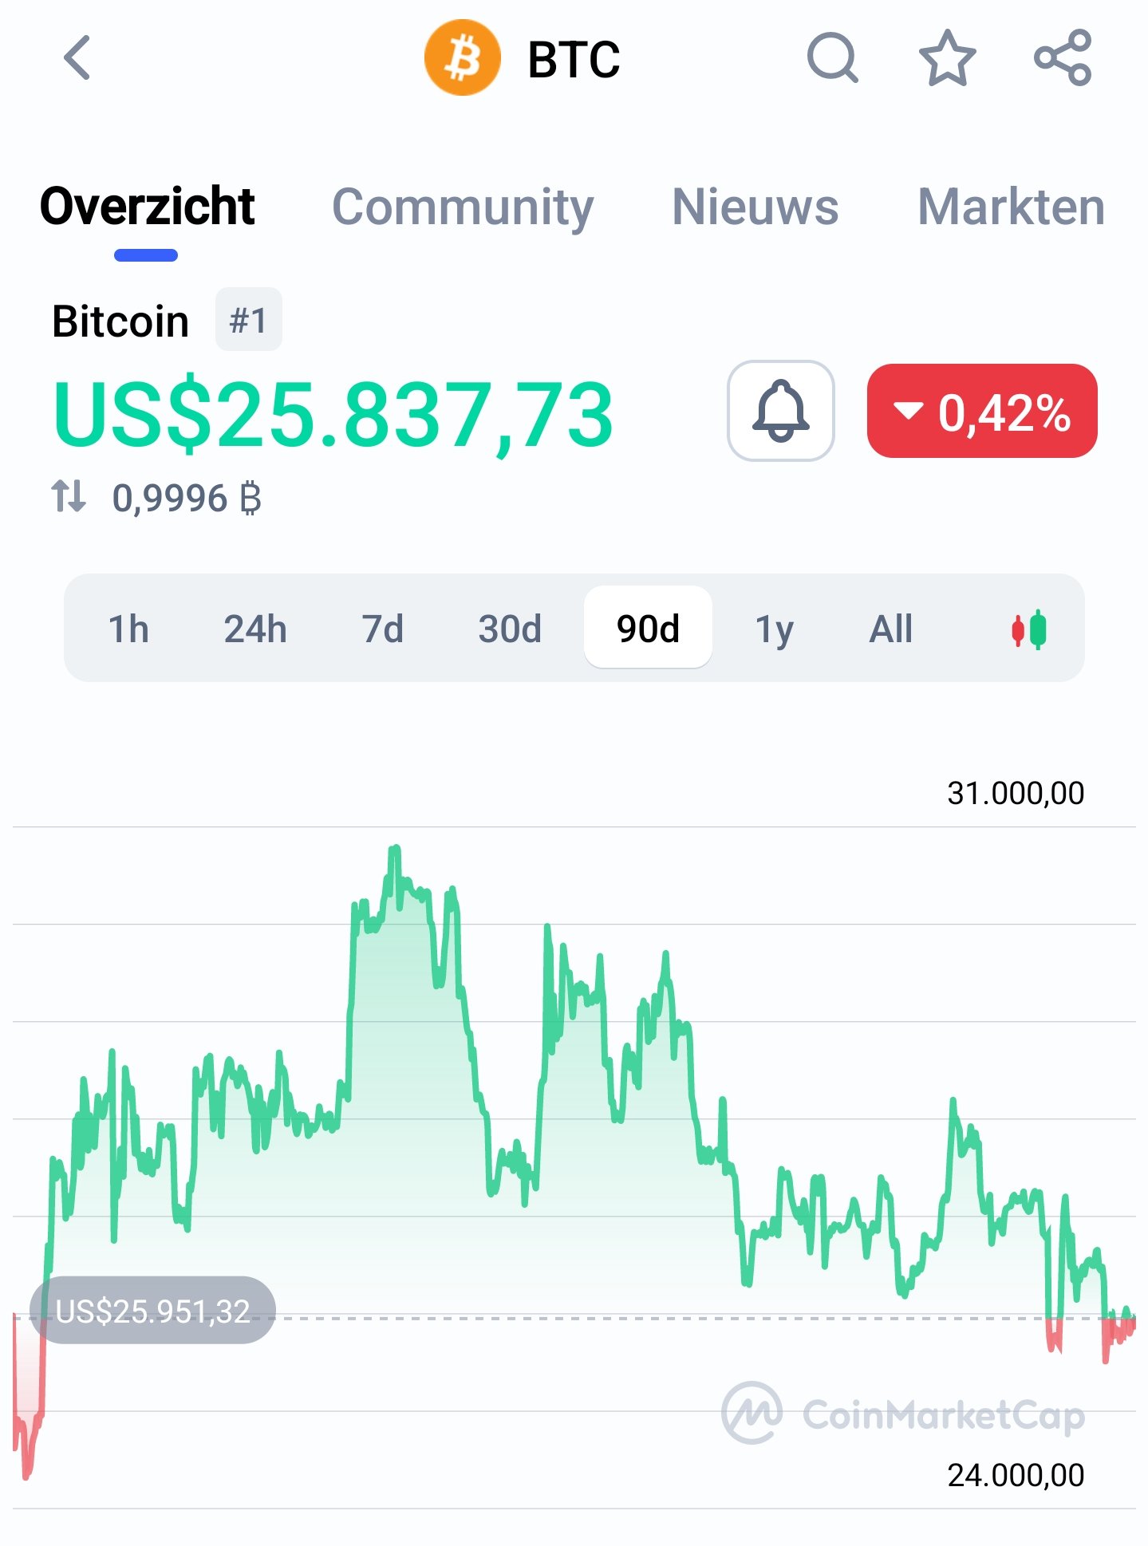Tap the highest peak of the price chart

tap(394, 850)
